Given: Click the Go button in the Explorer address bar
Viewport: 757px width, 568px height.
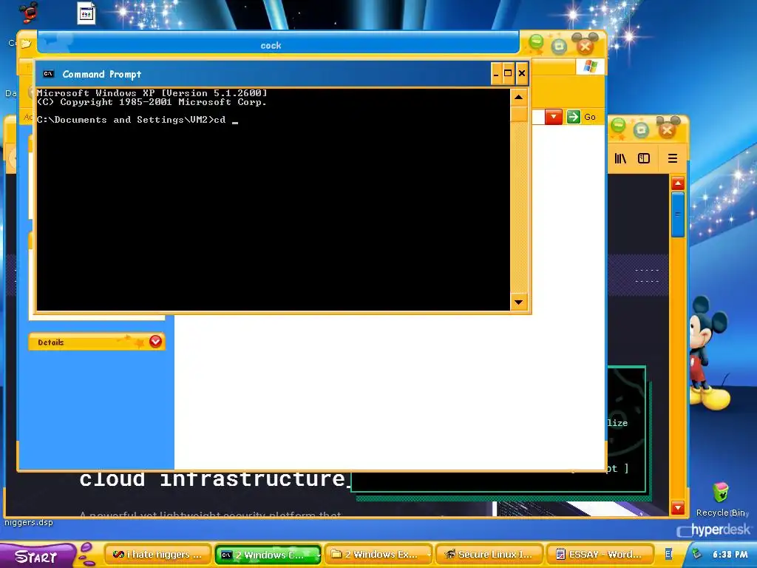Looking at the screenshot, I should point(581,117).
